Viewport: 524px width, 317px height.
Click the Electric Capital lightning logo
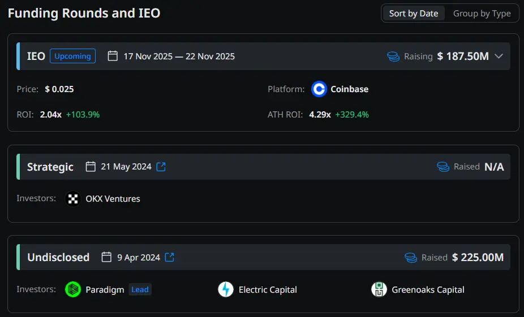point(226,290)
